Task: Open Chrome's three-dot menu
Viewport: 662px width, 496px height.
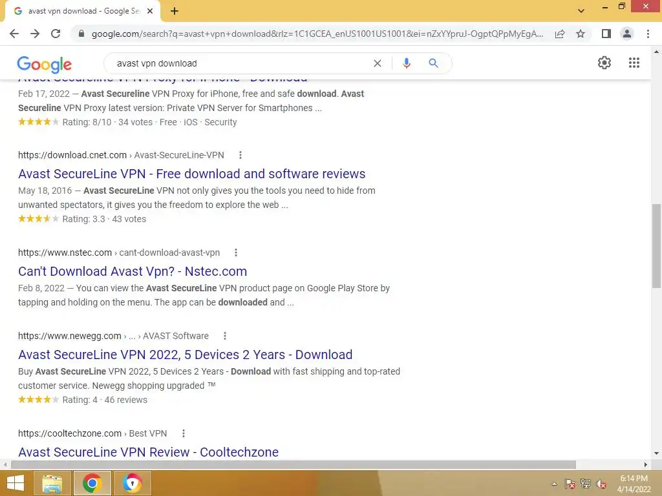Action: point(648,34)
